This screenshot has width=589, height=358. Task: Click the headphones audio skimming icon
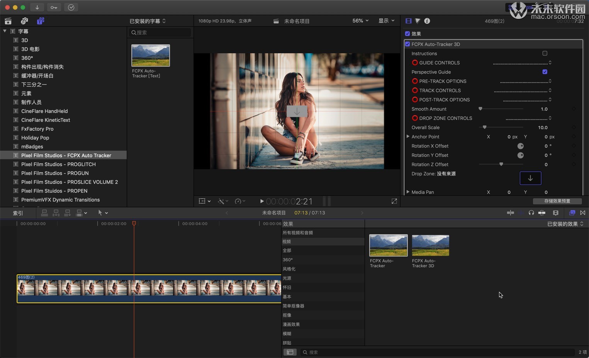[x=531, y=213]
